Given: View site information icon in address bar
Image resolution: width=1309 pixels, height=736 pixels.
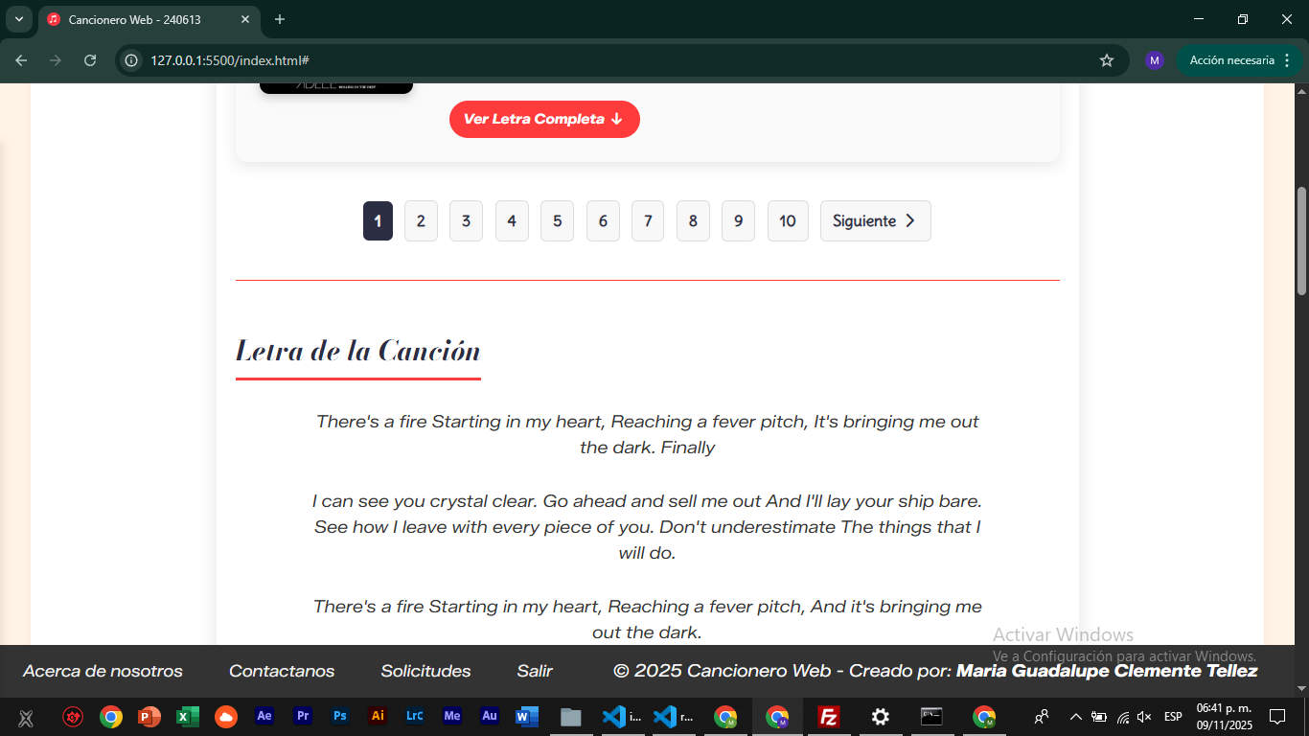Looking at the screenshot, I should pos(133,60).
